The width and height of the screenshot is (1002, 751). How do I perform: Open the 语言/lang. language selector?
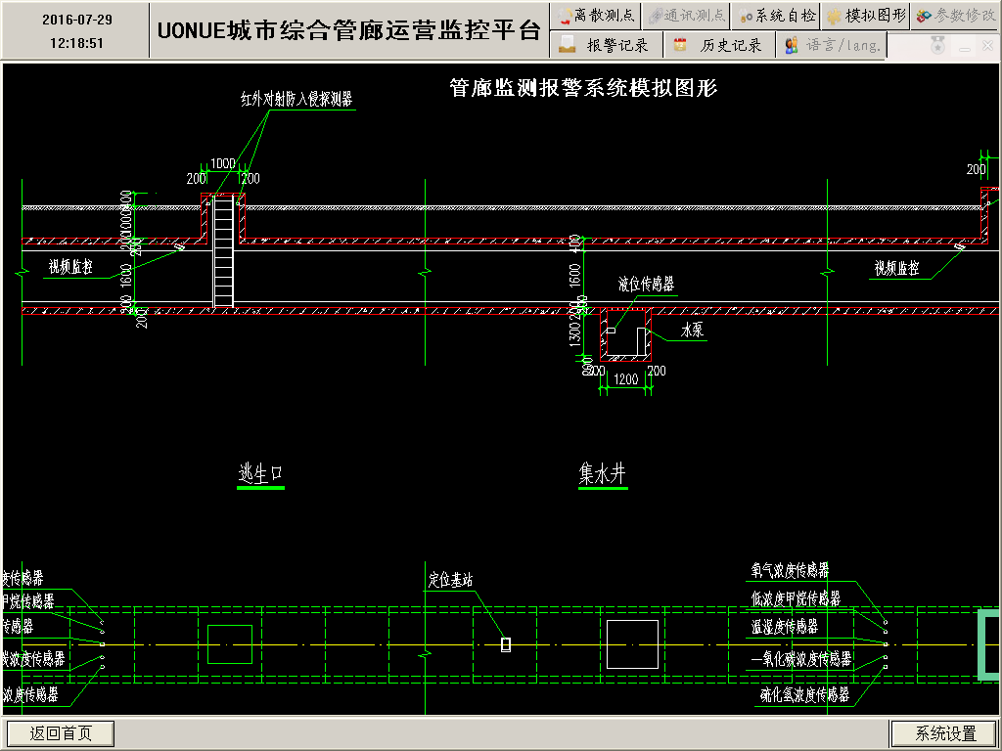[x=833, y=45]
